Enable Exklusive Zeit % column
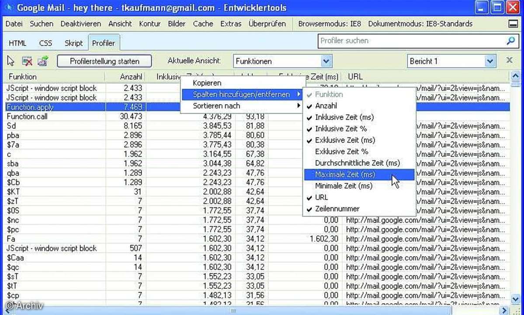This screenshot has height=315, width=524. 359,151
